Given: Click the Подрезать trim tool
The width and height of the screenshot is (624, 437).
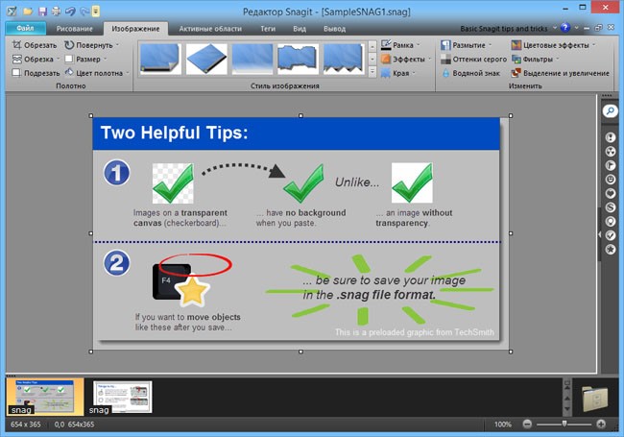Looking at the screenshot, I should [36, 73].
